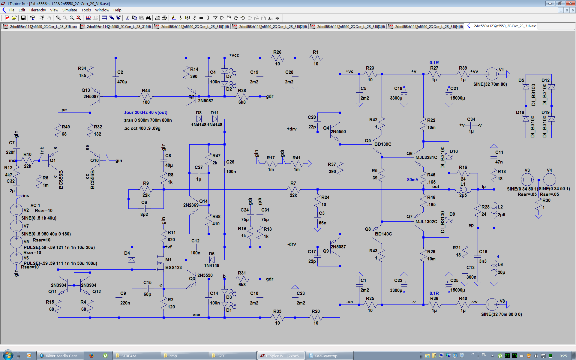The image size is (576, 360).
Task: Click the 'SINE(32 70m 80)' source value
Action: point(490,84)
